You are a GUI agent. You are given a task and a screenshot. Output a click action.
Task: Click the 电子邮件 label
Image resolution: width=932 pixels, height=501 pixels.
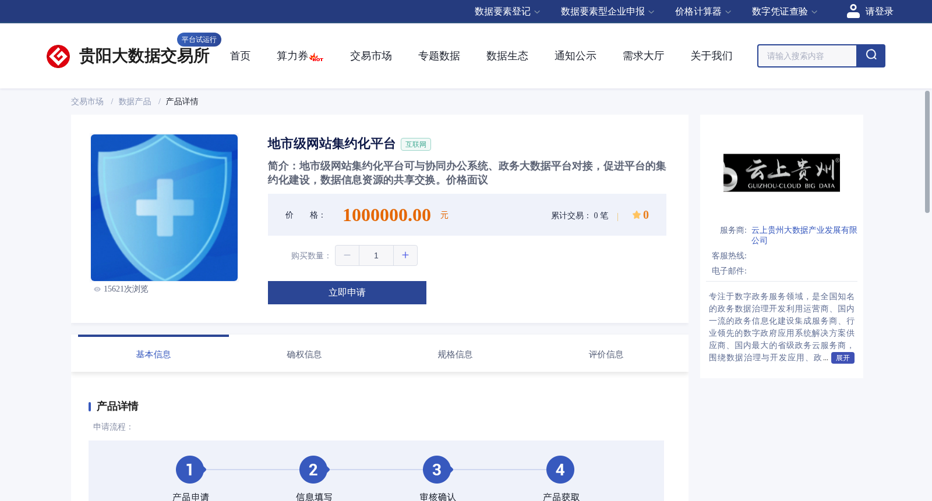coord(729,271)
